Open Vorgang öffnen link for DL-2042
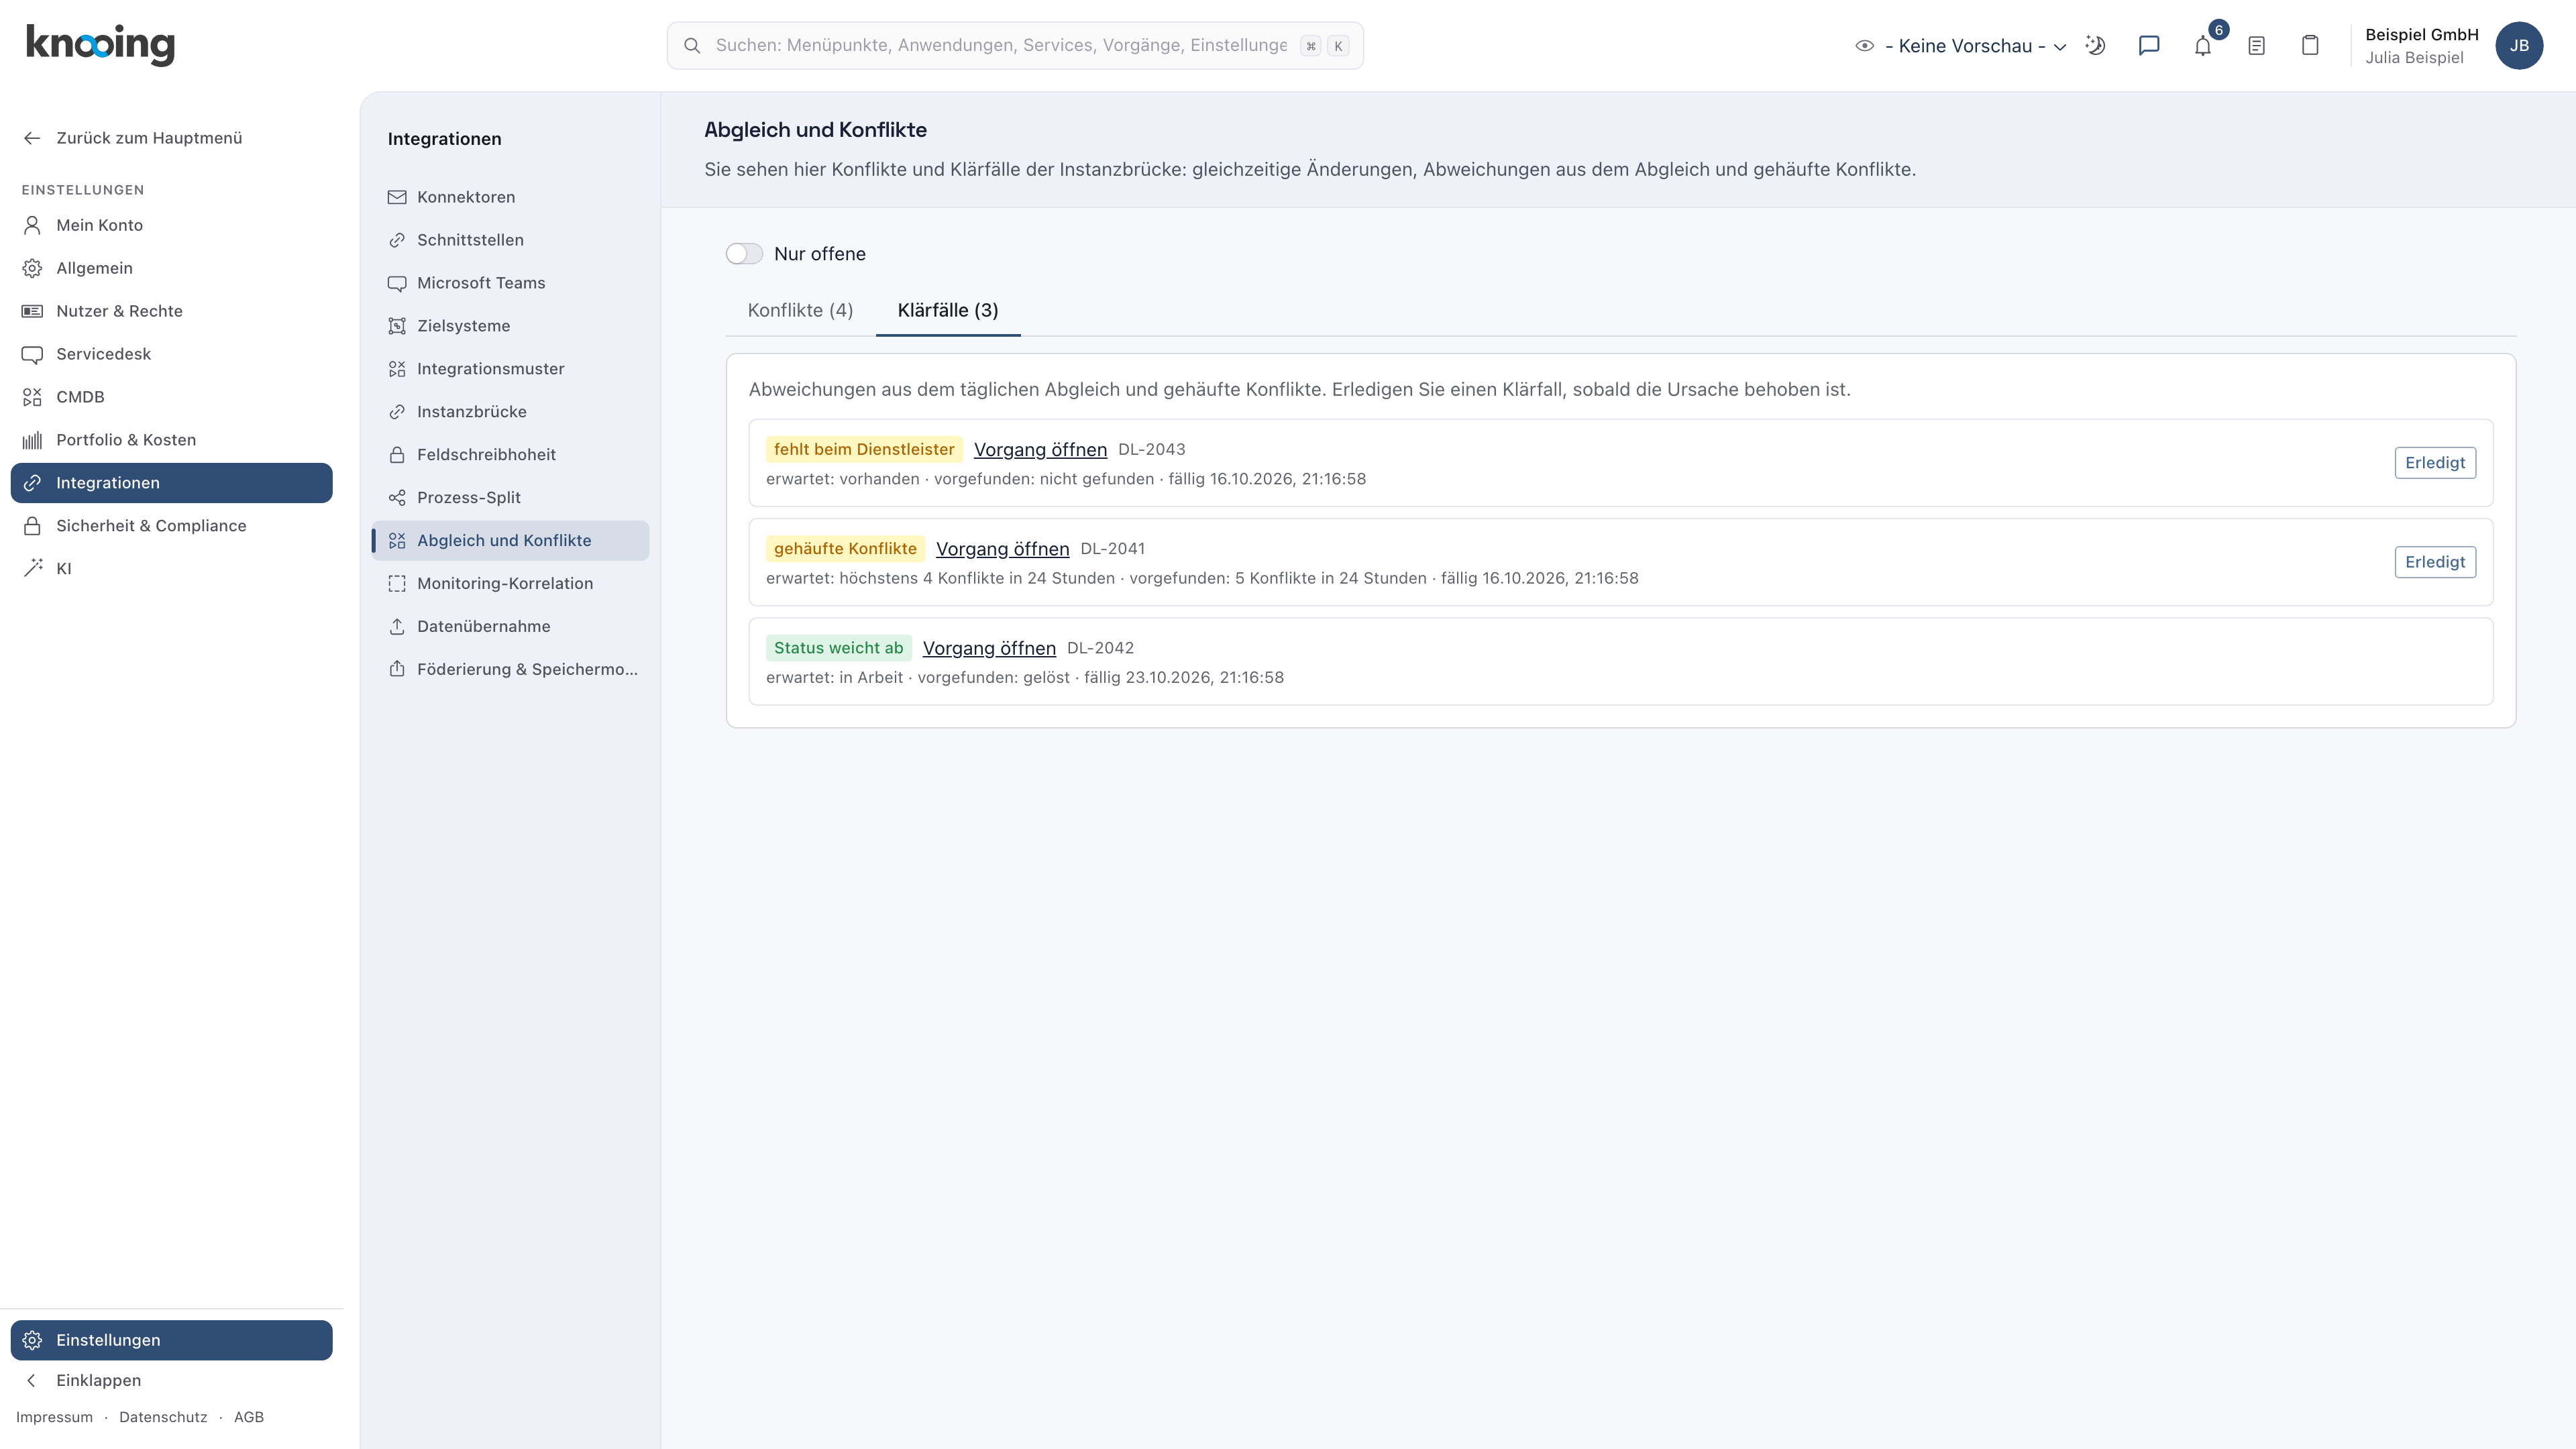The image size is (2576, 1449). (989, 648)
